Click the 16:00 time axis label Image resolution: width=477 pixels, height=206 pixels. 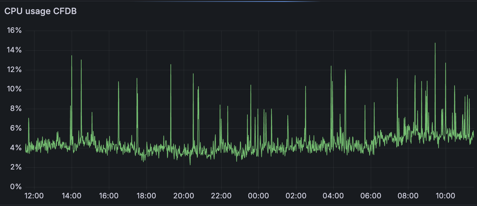(109, 196)
